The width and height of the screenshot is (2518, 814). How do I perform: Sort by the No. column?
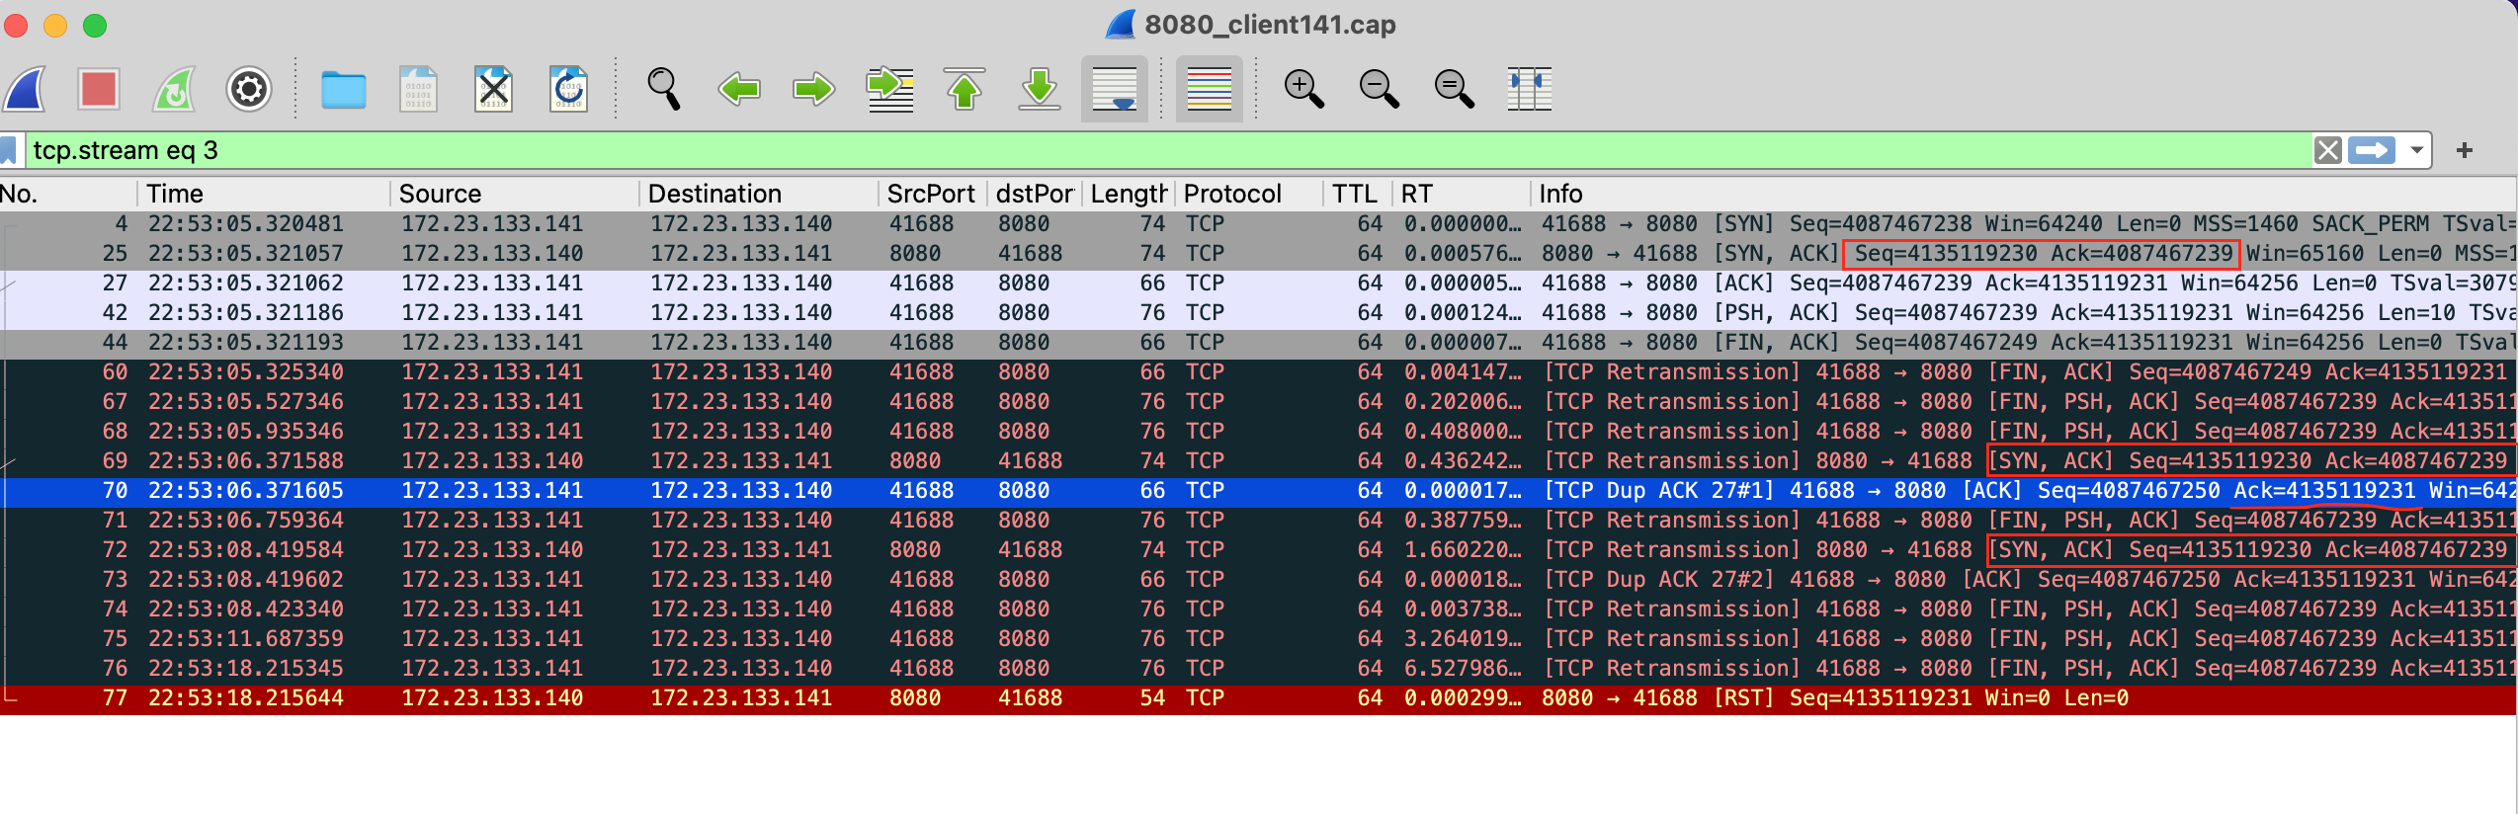67,194
